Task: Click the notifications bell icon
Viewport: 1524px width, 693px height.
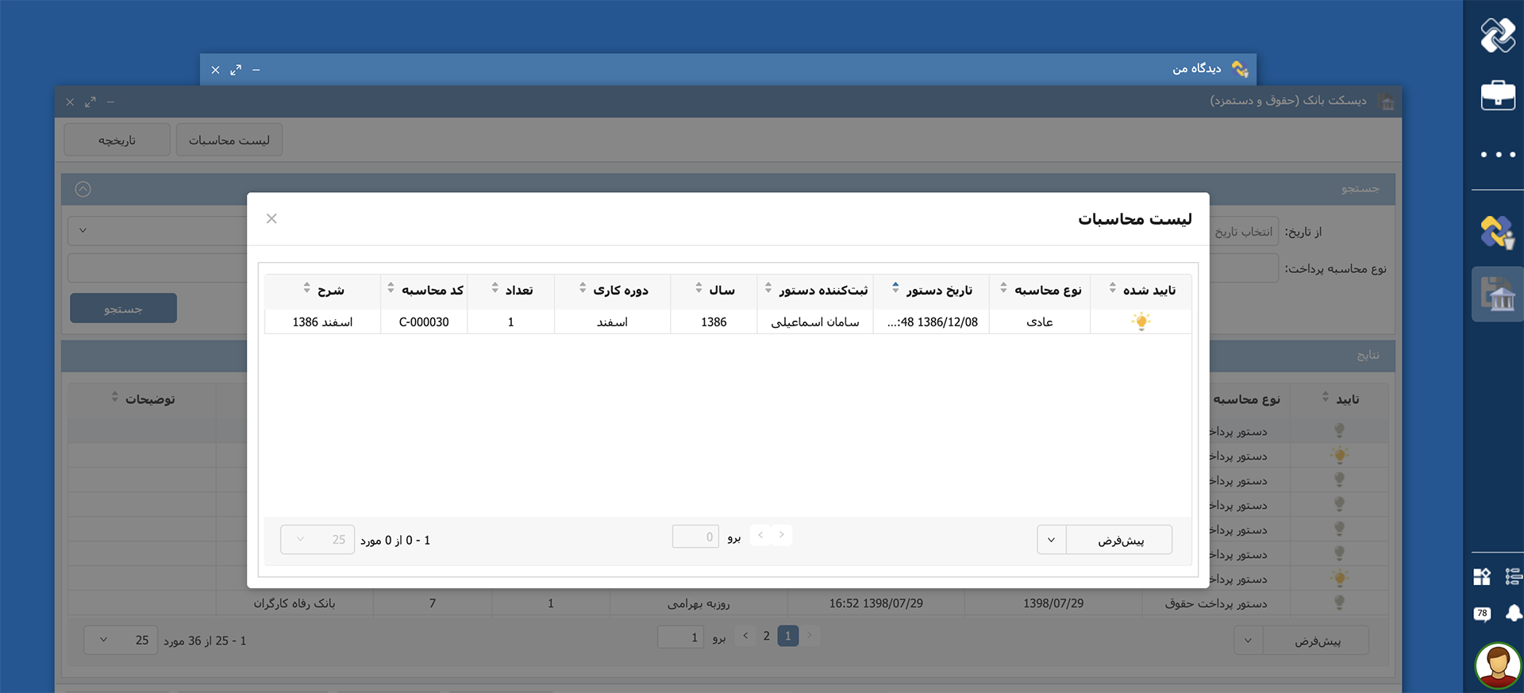Action: pos(1513,614)
